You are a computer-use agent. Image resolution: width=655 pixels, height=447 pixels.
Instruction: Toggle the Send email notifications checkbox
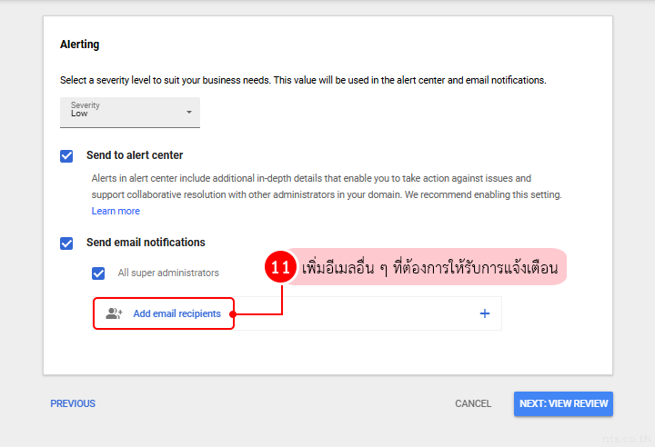66,243
